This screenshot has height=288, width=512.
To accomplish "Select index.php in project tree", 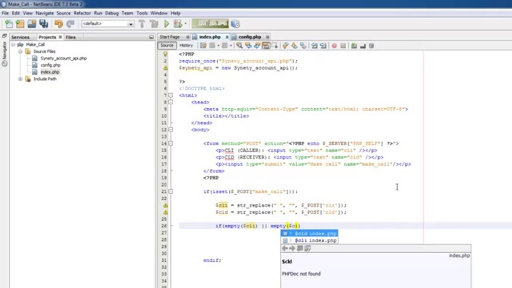I will pos(50,72).
